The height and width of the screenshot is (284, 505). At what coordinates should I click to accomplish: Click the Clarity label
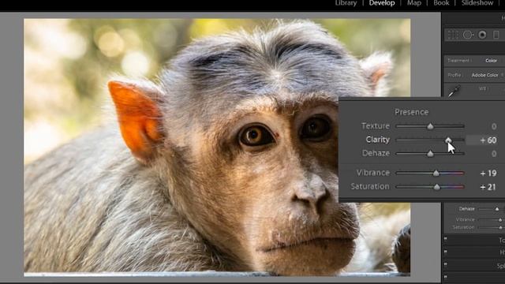pyautogui.click(x=377, y=140)
